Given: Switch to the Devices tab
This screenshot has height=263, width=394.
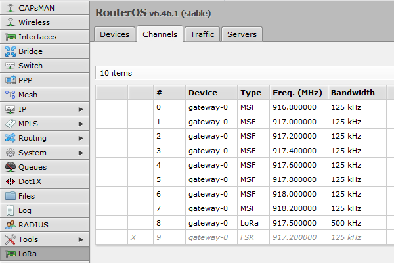Looking at the screenshot, I should (114, 34).
